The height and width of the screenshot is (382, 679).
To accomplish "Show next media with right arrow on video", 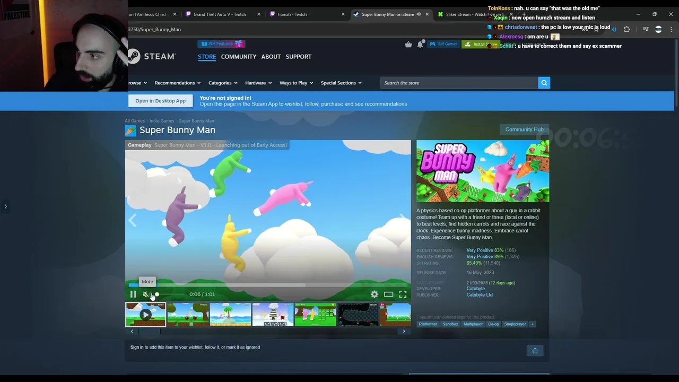I will coord(403,220).
